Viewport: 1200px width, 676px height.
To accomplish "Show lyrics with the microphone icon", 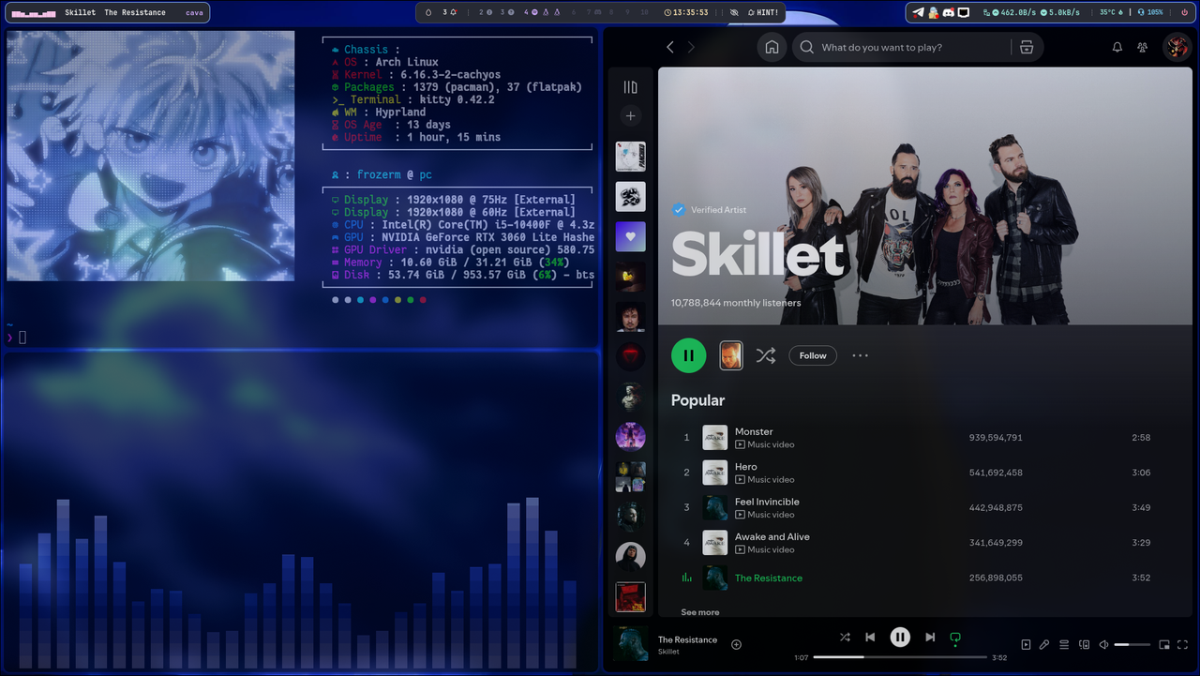I will (1044, 644).
